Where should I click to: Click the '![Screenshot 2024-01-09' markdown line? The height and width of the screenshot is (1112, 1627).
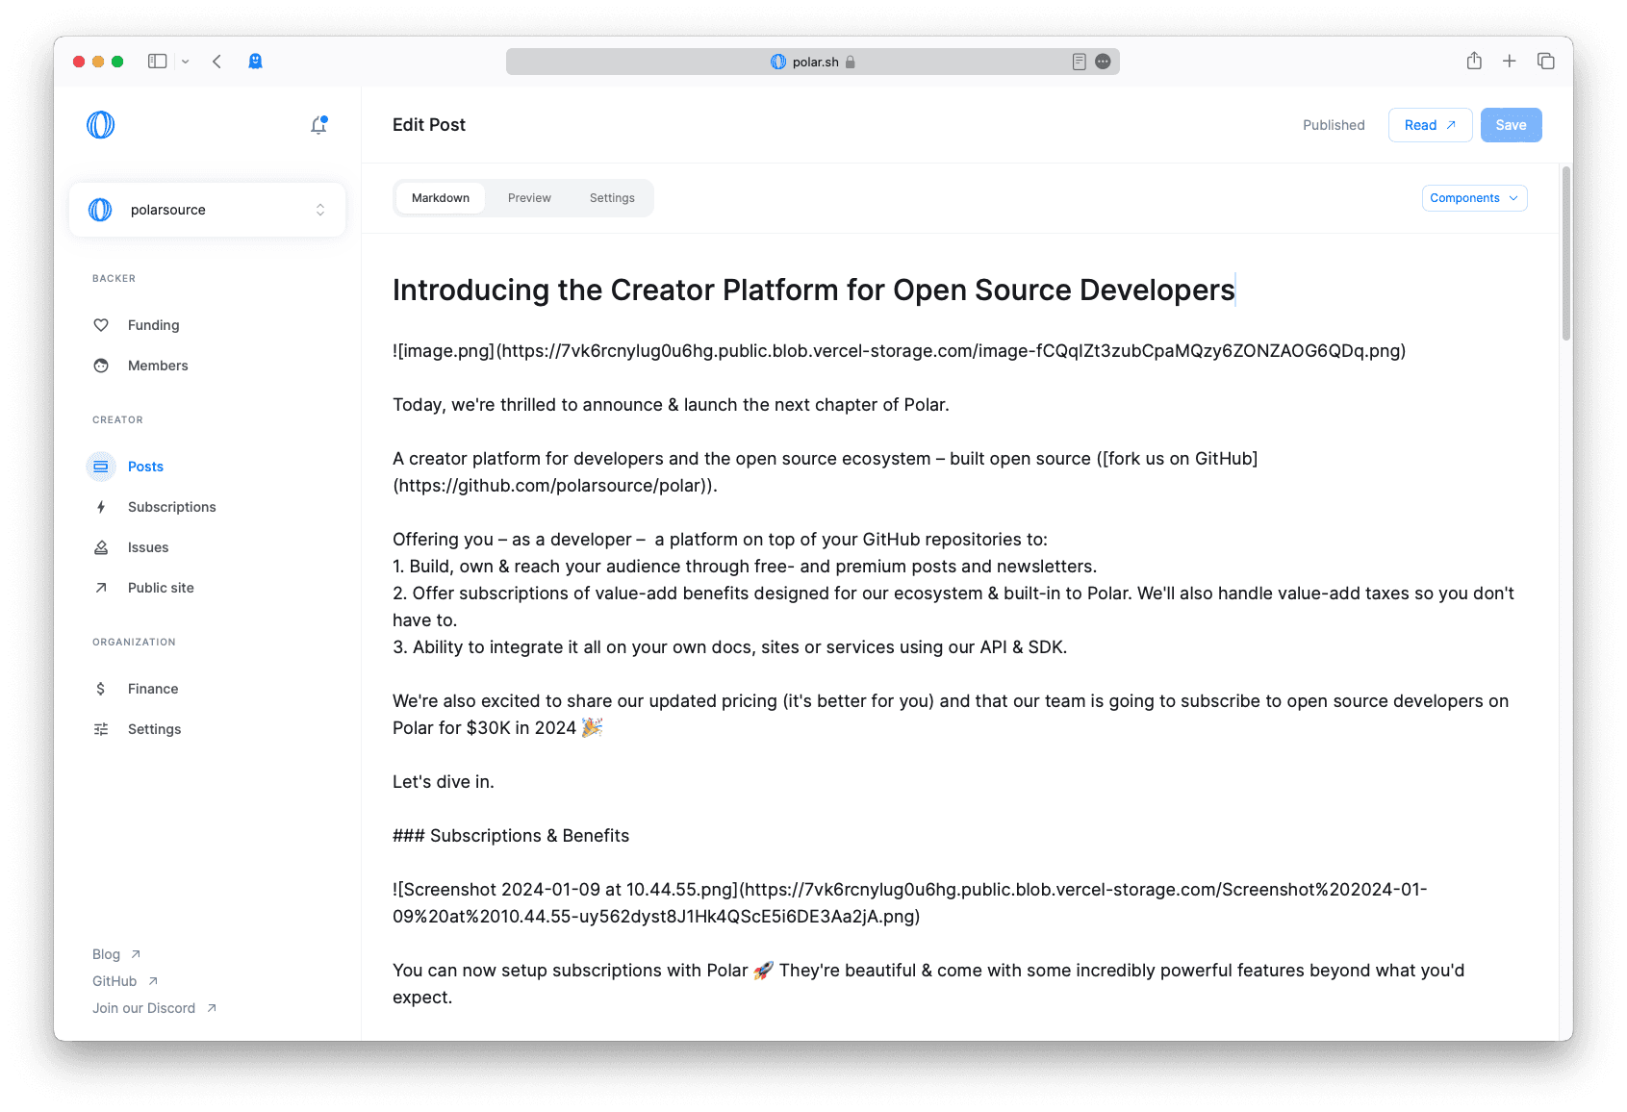910,903
